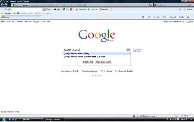
Task: Click the Home page icon in command bar
Action: [143, 17]
